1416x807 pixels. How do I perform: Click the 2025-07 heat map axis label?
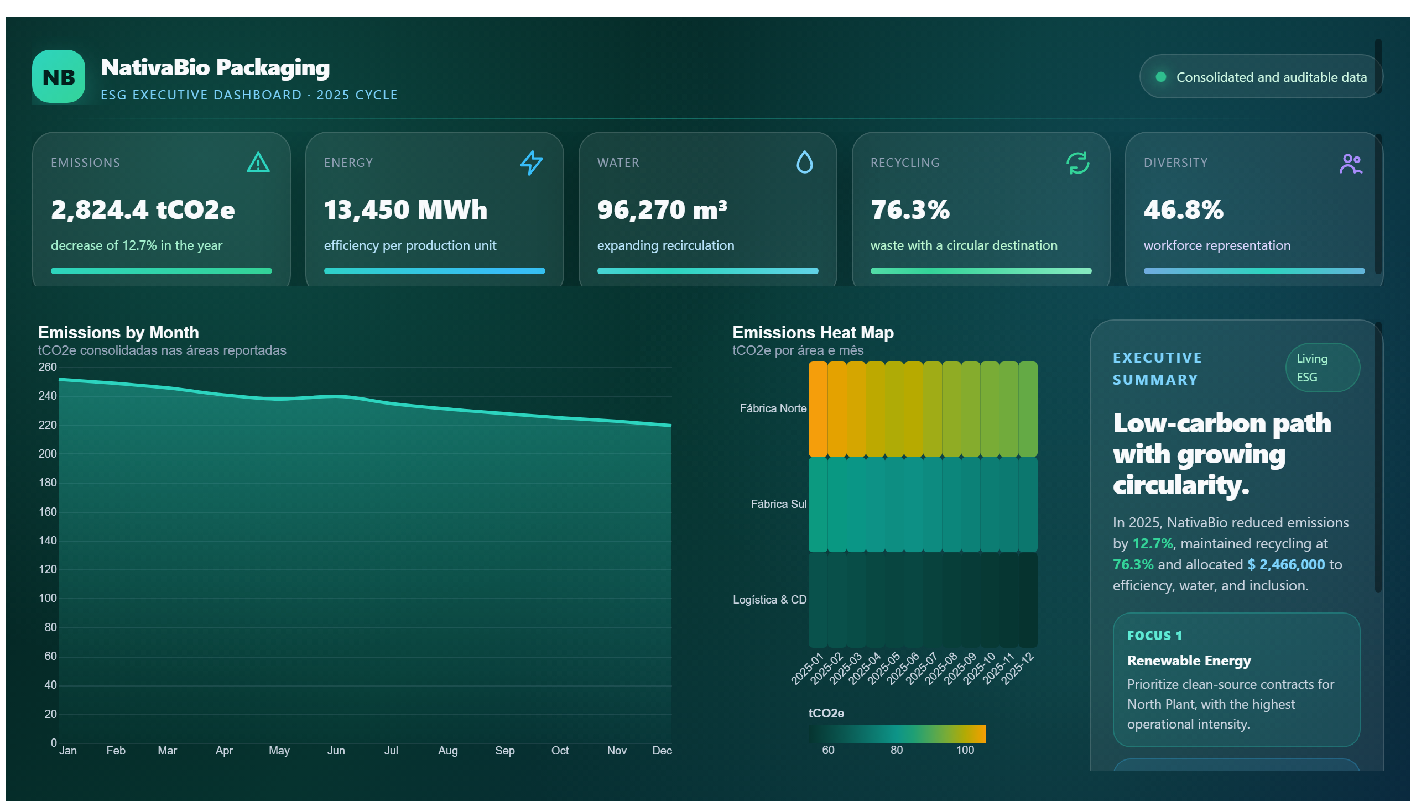click(x=921, y=668)
